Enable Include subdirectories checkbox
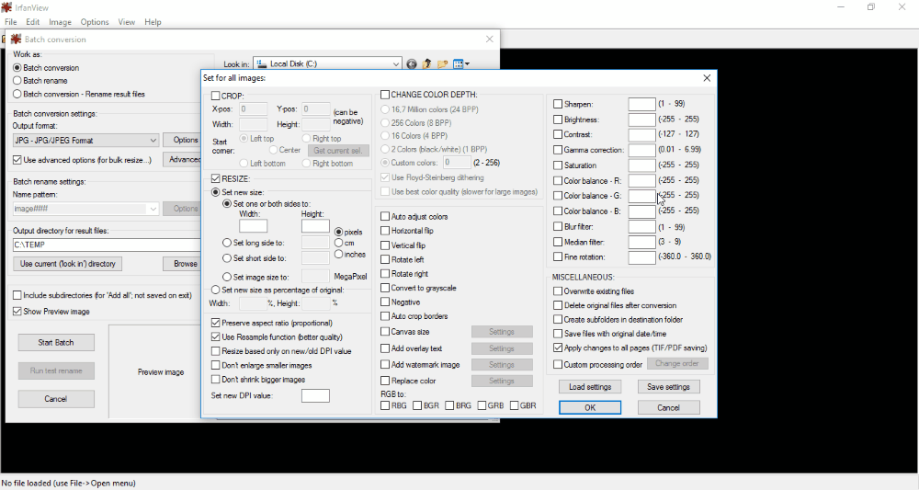The height and width of the screenshot is (490, 919). coord(17,295)
